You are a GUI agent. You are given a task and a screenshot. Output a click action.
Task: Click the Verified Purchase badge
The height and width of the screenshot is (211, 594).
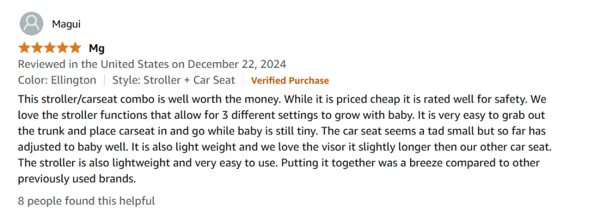point(290,81)
